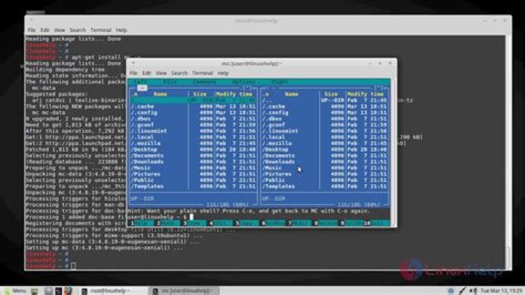Sort right panel by Modify time header
Viewport: 525px width, 295px height.
click(365, 94)
